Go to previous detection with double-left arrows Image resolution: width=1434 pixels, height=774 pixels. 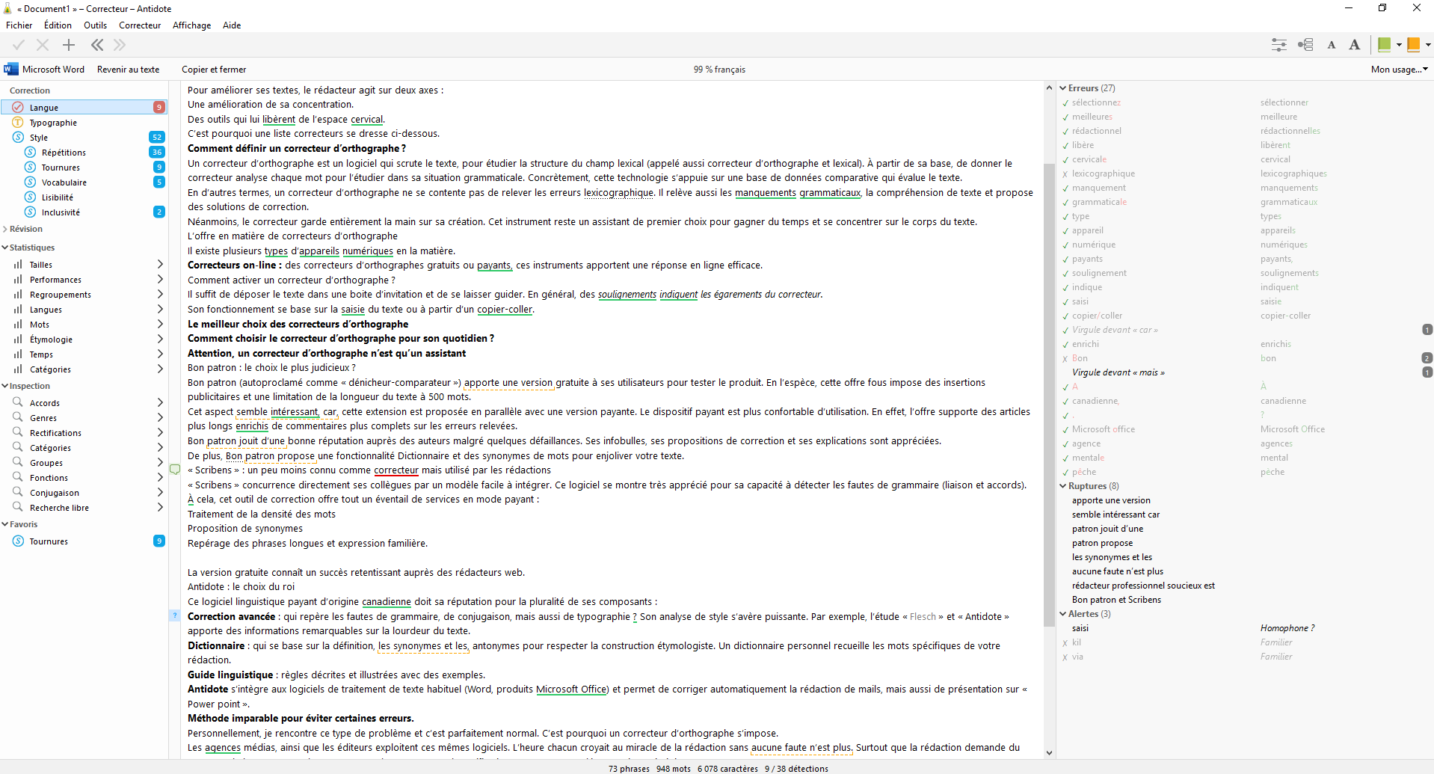tap(97, 45)
